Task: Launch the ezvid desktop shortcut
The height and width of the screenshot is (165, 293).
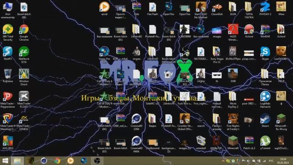Action: tap(104, 9)
